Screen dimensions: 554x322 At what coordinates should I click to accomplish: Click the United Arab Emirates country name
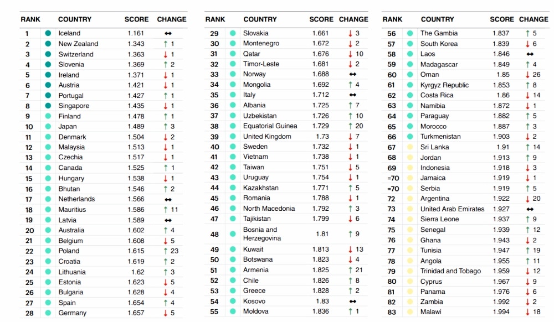tap(452, 209)
